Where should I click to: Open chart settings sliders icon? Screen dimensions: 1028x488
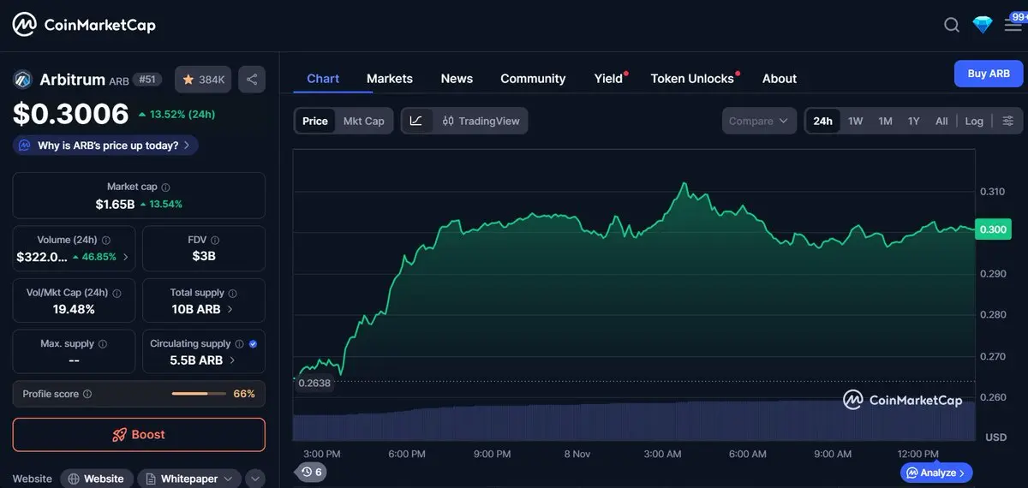tap(1008, 121)
